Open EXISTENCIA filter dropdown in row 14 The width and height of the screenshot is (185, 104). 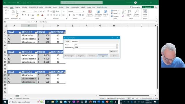click(64, 72)
